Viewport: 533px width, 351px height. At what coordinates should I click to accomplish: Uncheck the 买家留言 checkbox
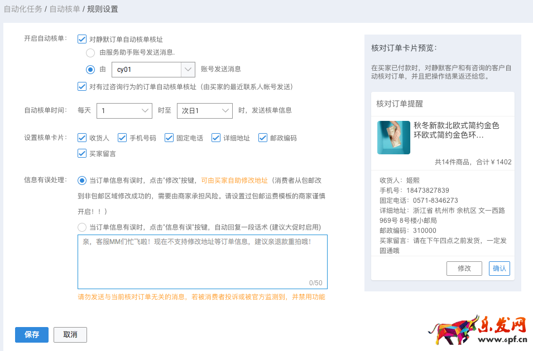(82, 153)
